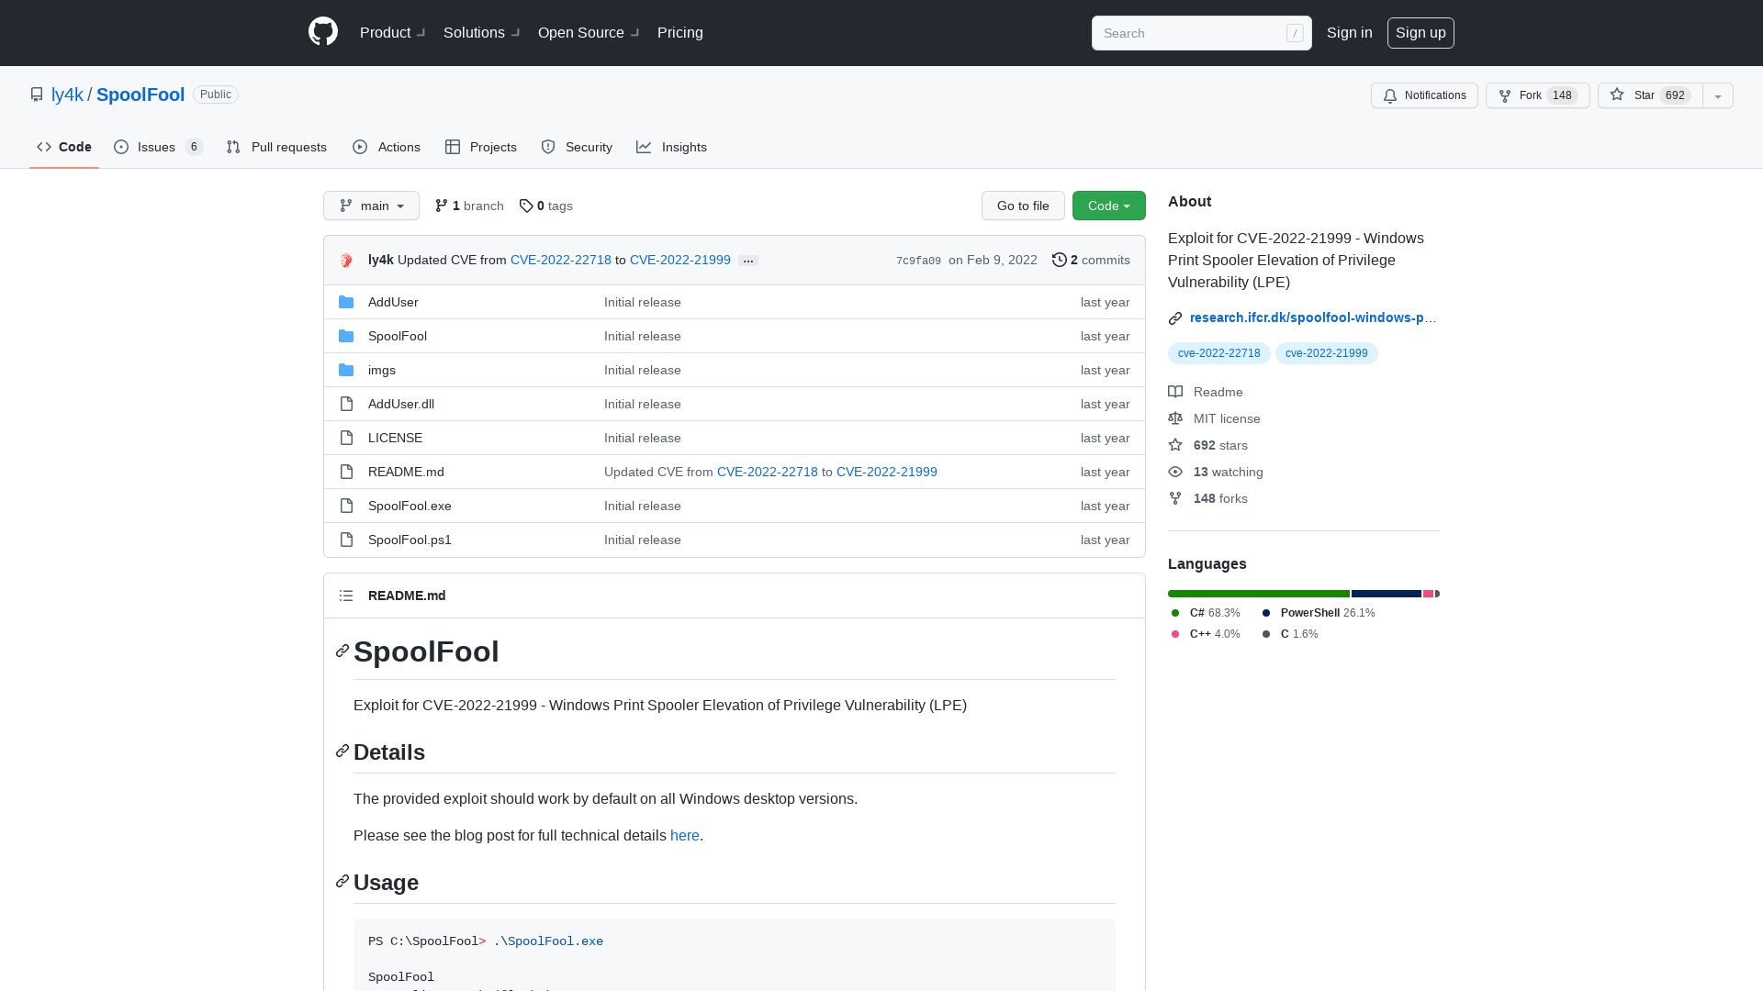Open Notifications bell button
1763x991 pixels.
pyautogui.click(x=1424, y=95)
